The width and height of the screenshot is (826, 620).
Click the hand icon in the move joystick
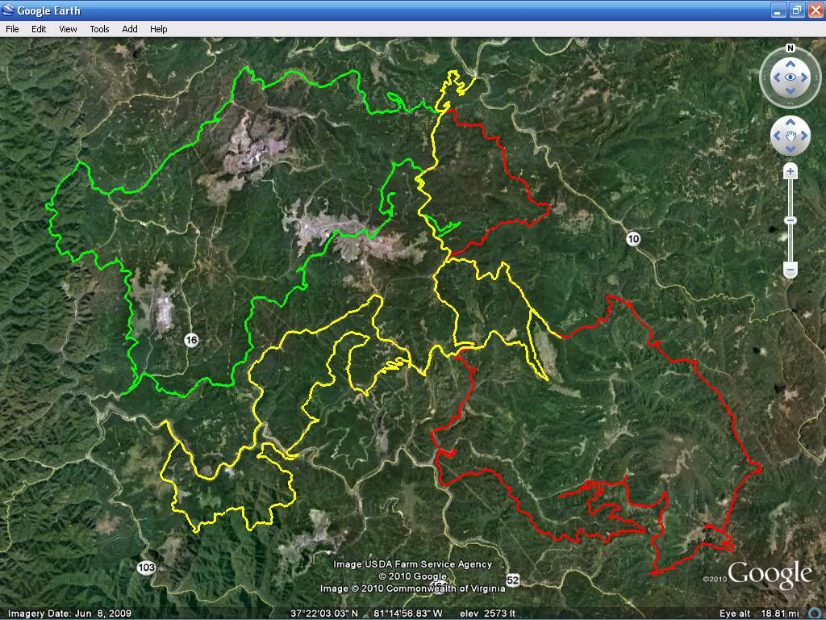pyautogui.click(x=791, y=136)
